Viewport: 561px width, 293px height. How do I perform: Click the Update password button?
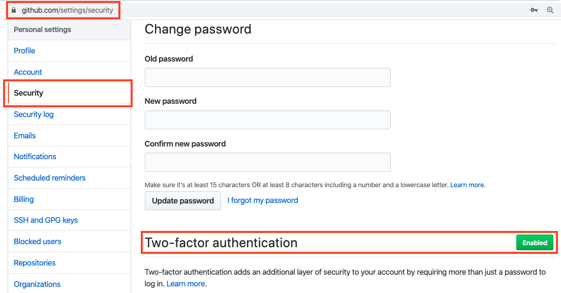182,200
